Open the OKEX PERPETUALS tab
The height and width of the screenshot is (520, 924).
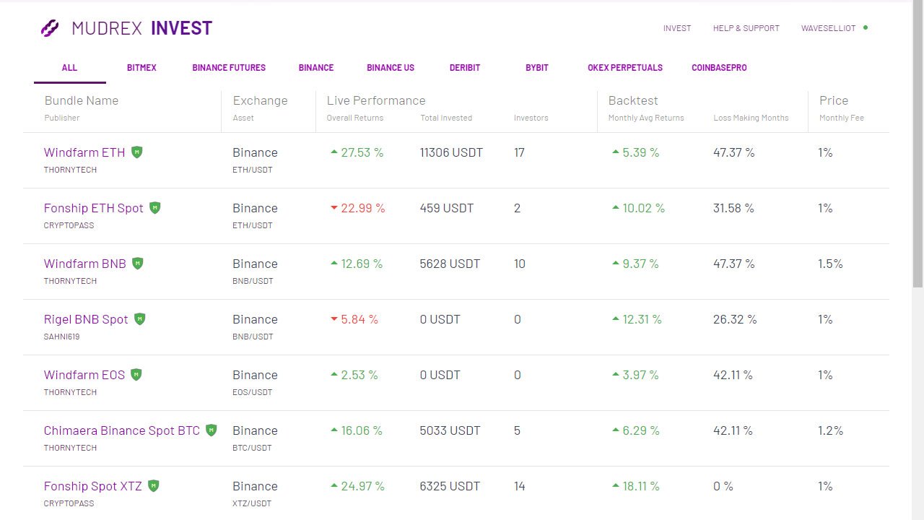coord(625,68)
